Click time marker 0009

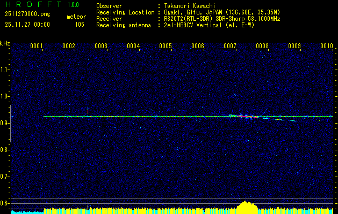pos(294,46)
